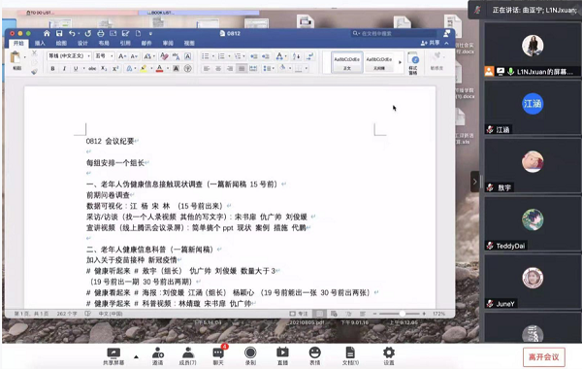The height and width of the screenshot is (369, 582).
Task: Click the Undo arrow icon
Action: coord(72,33)
